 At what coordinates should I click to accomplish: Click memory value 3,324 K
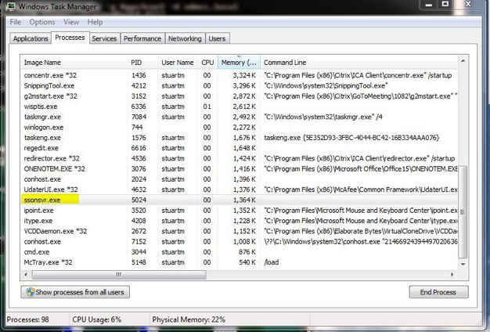[244, 75]
